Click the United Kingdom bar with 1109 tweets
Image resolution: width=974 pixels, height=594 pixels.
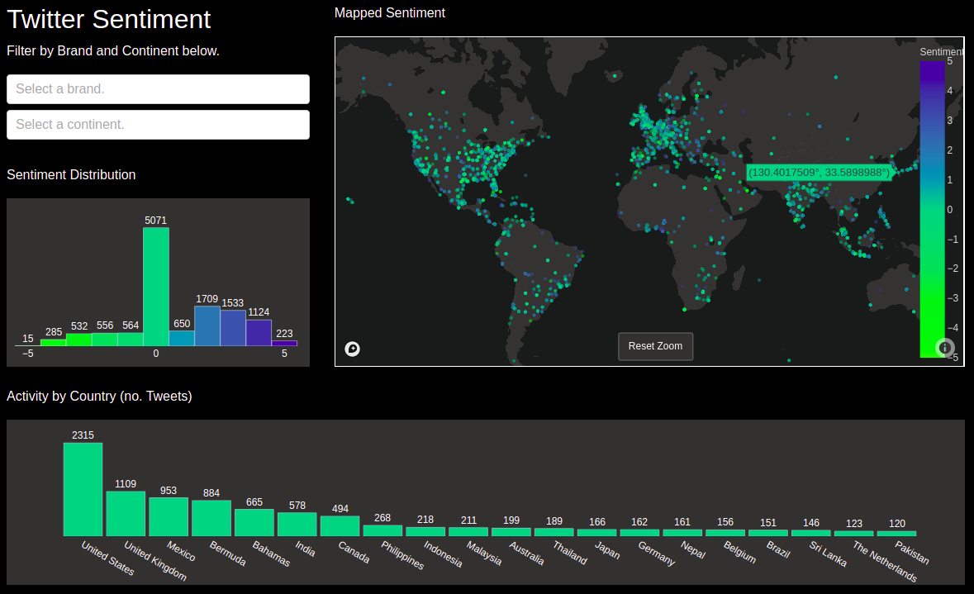(x=126, y=513)
